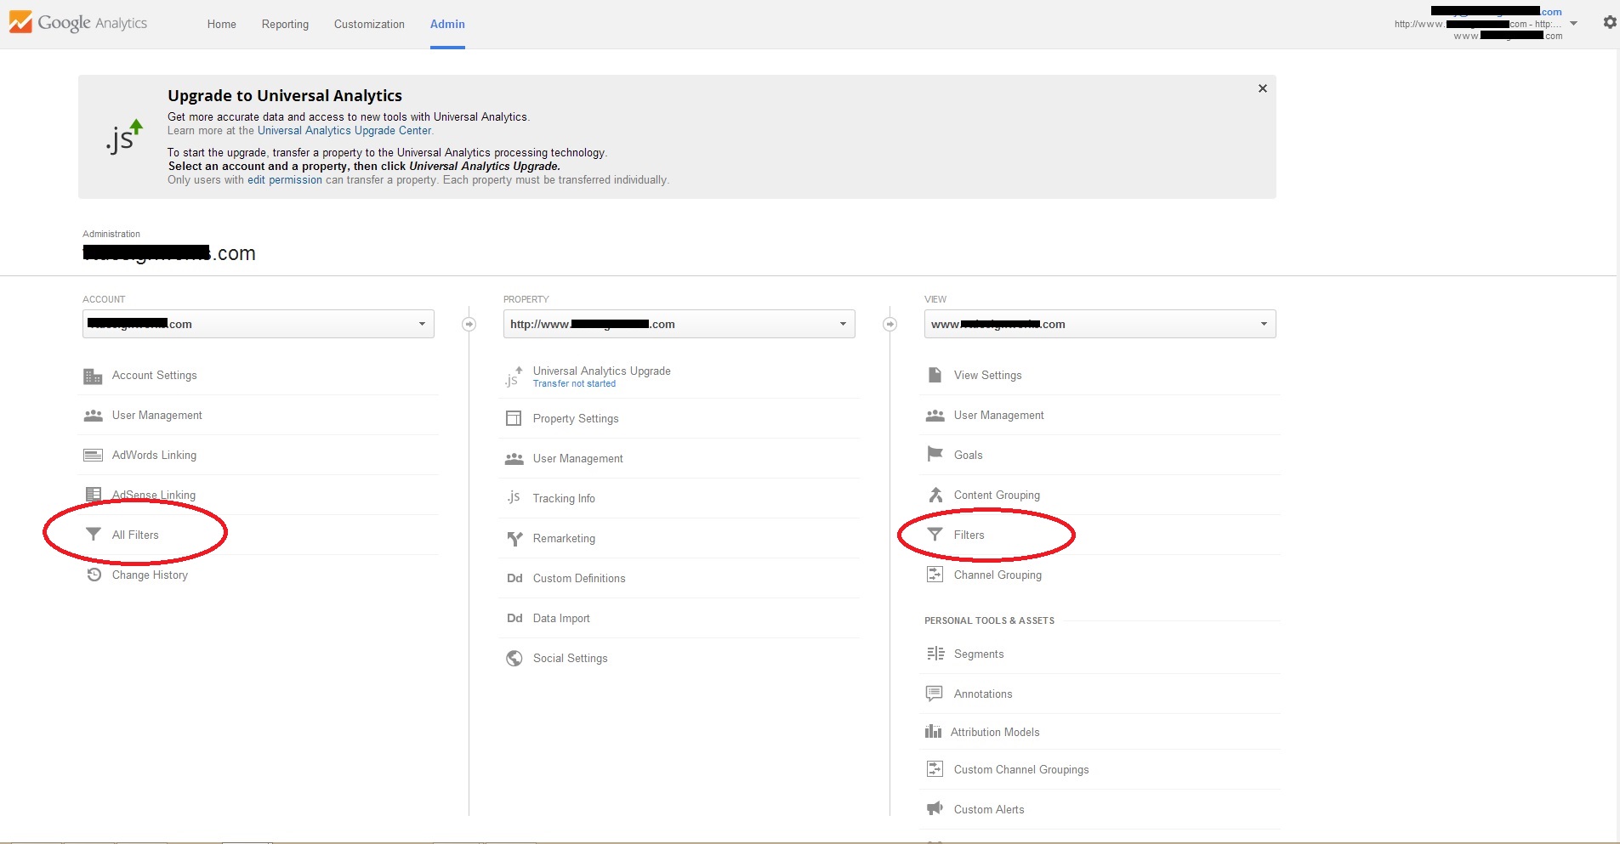Open the Attribution Models link

(x=995, y=733)
